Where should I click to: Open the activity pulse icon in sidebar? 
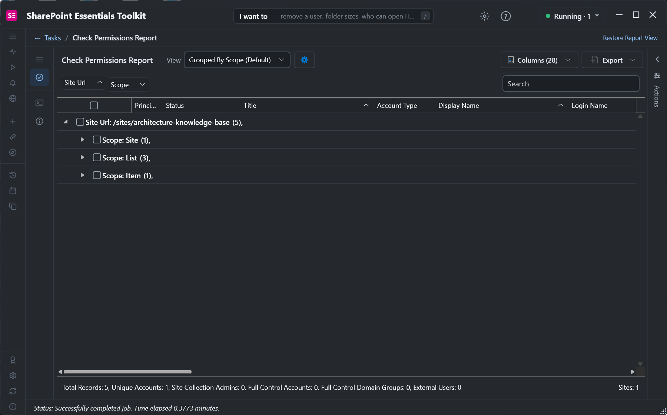click(13, 52)
